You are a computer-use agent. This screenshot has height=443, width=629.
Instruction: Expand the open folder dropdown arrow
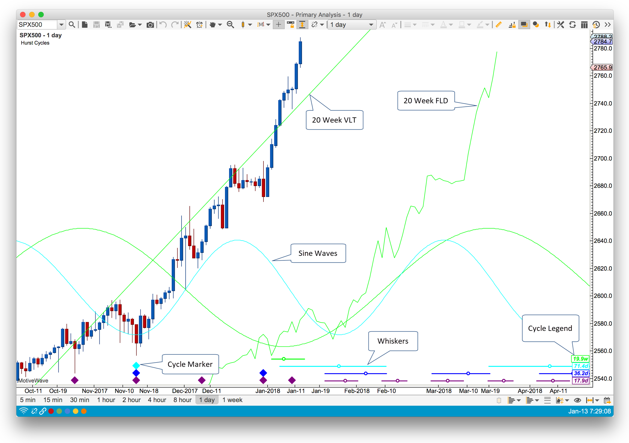140,25
